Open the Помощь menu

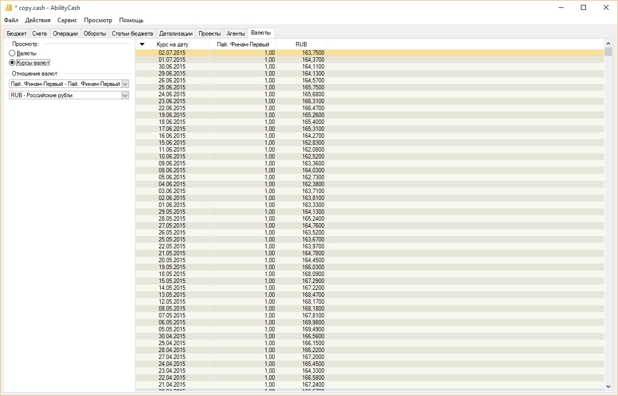pyautogui.click(x=131, y=20)
